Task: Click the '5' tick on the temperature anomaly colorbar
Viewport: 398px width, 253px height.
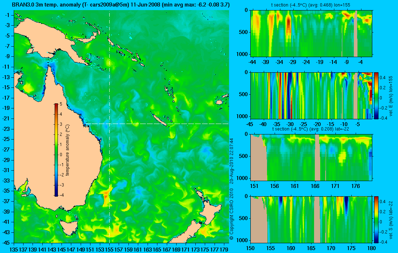Action: (61, 104)
